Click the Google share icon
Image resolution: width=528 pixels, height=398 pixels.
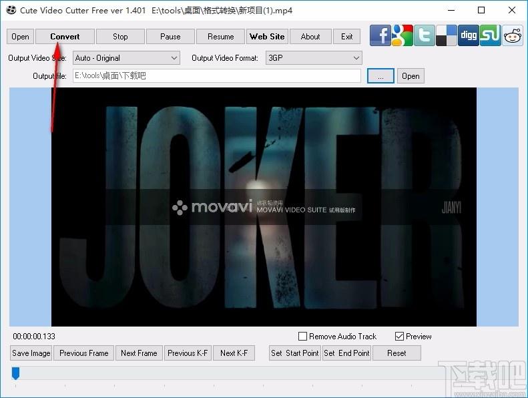click(402, 35)
